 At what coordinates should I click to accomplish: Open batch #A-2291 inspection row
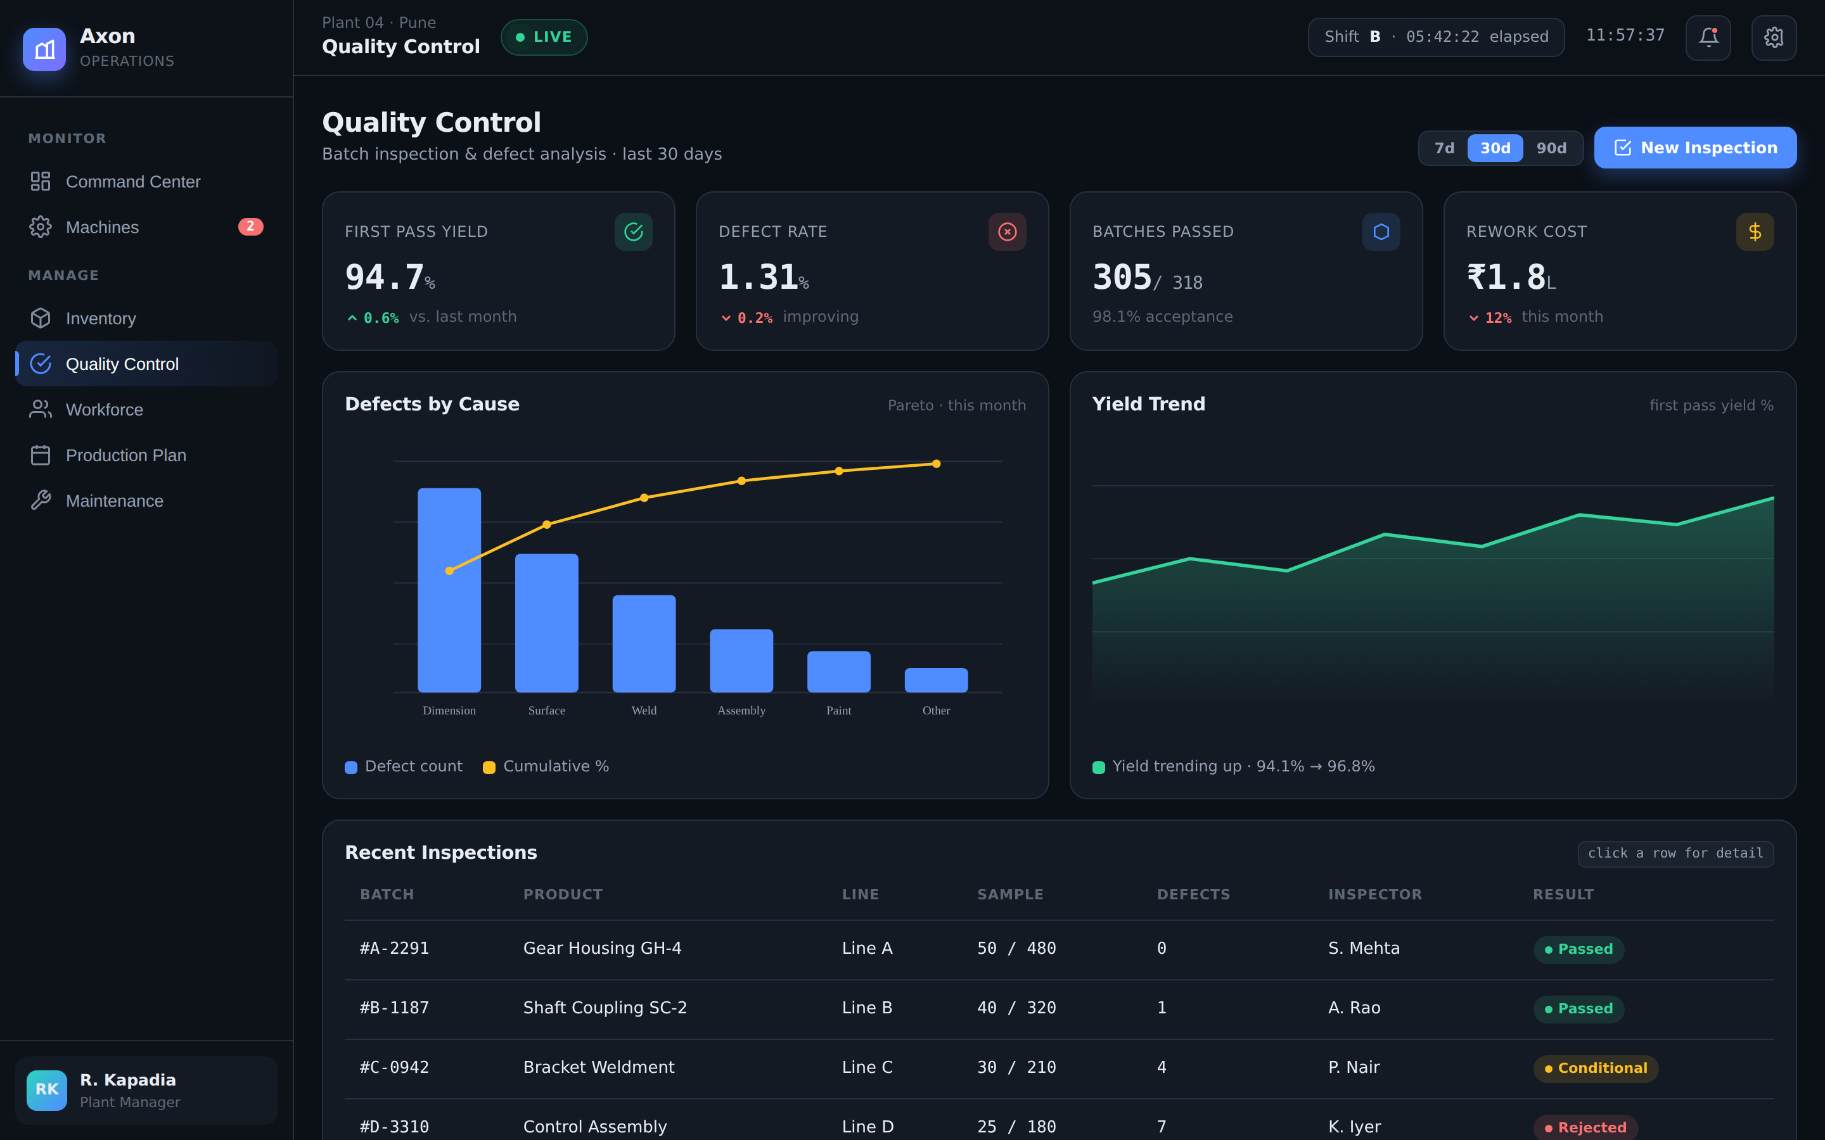pos(1059,949)
